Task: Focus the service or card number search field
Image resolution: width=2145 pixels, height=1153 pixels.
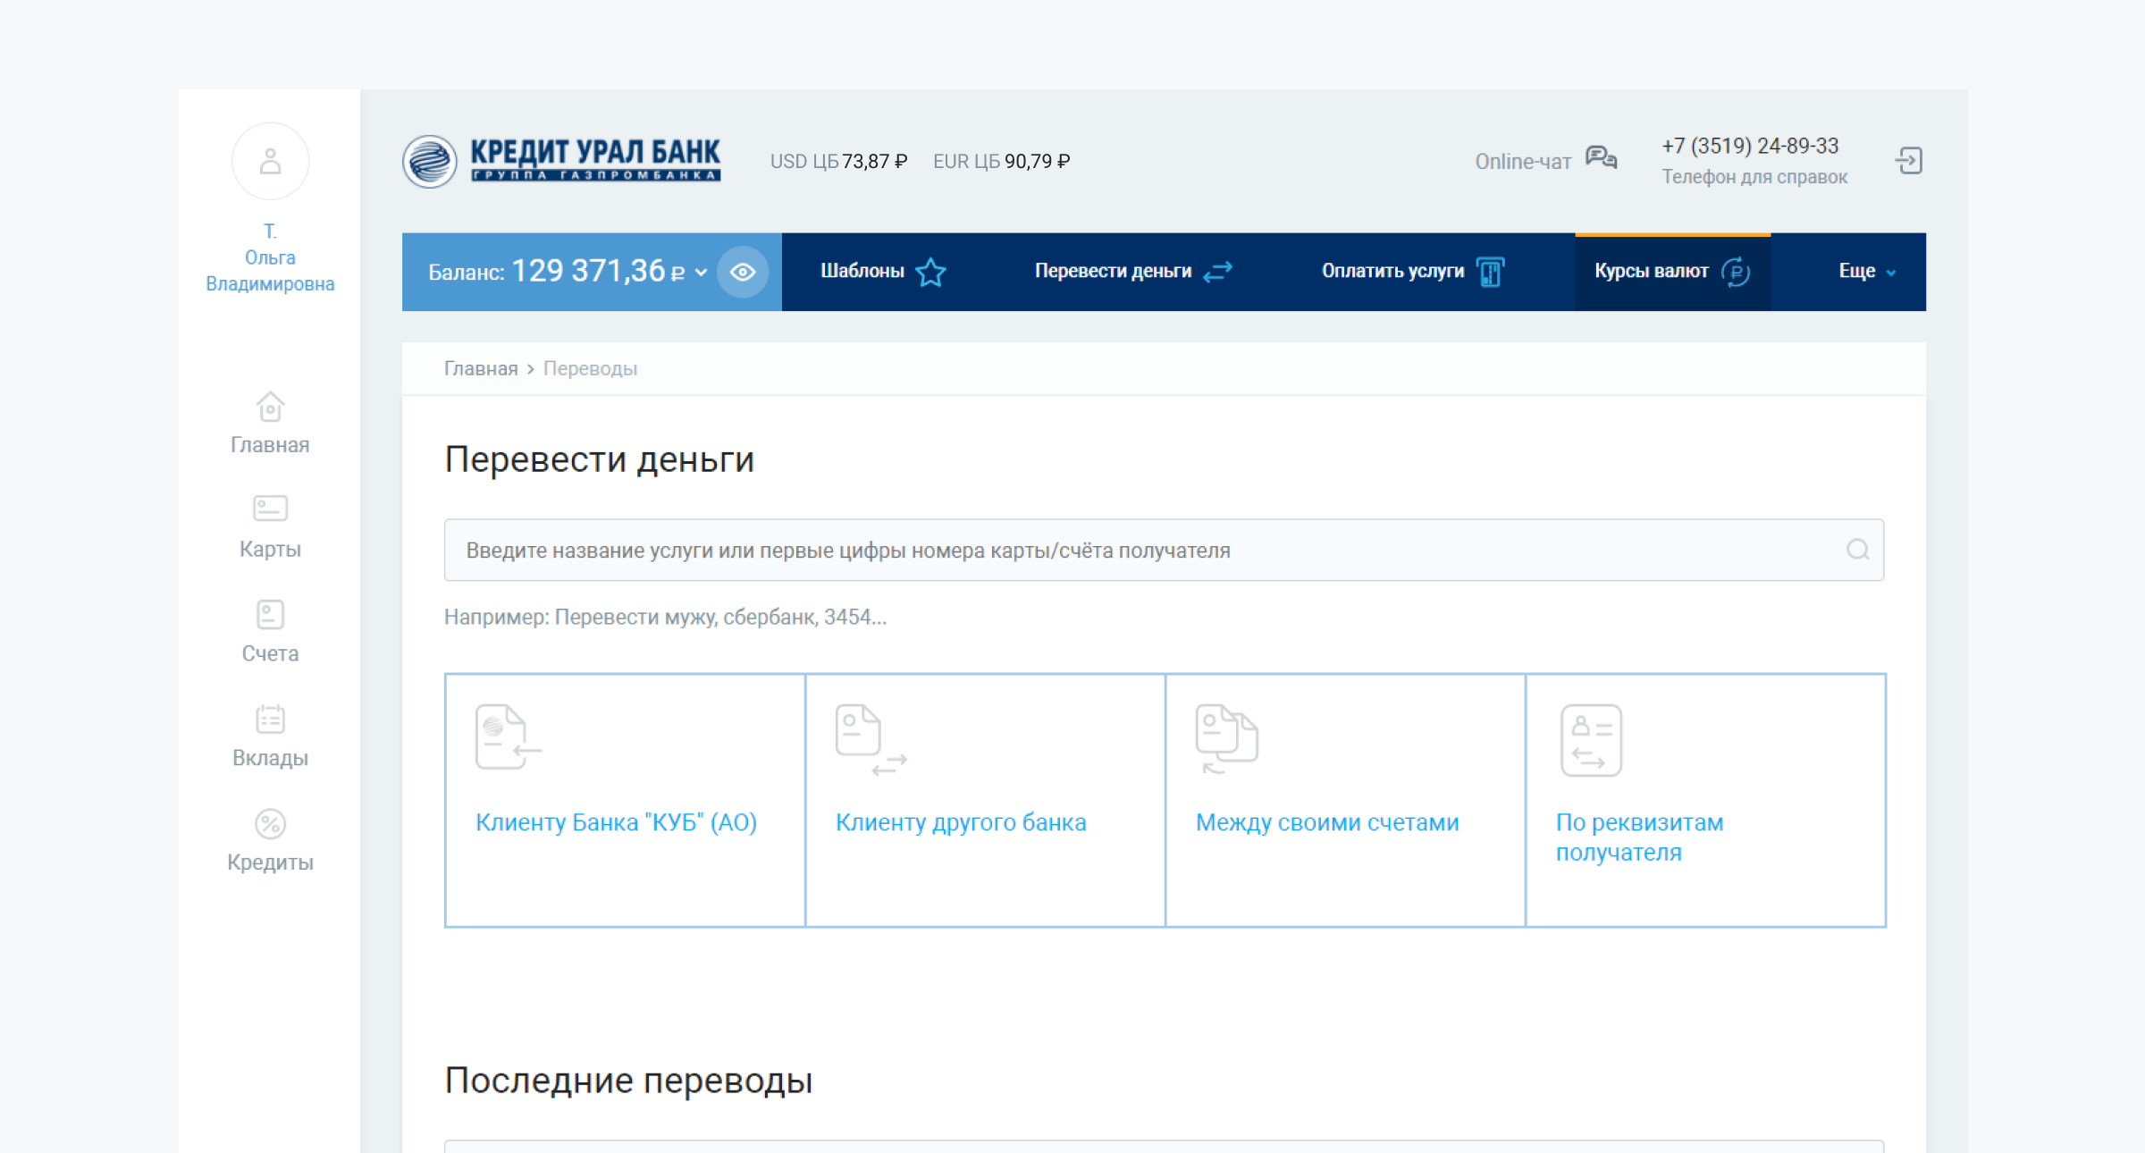Action: (x=1164, y=550)
